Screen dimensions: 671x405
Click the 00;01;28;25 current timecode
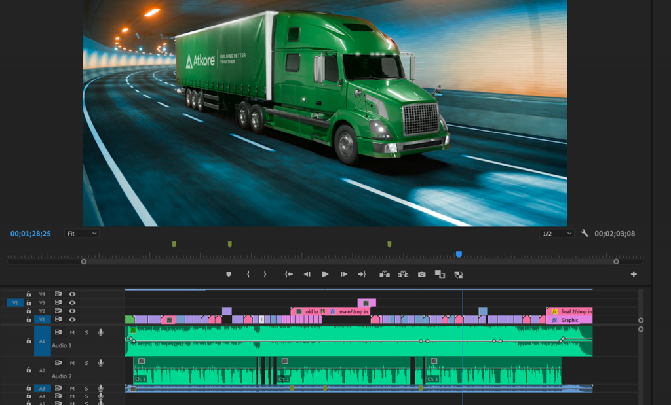pos(31,234)
